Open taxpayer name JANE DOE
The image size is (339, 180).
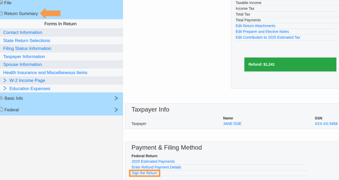pyautogui.click(x=232, y=123)
